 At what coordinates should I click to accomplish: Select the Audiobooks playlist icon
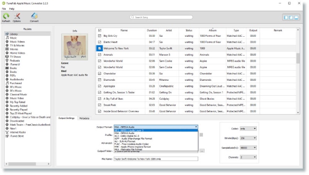[x=7, y=79]
